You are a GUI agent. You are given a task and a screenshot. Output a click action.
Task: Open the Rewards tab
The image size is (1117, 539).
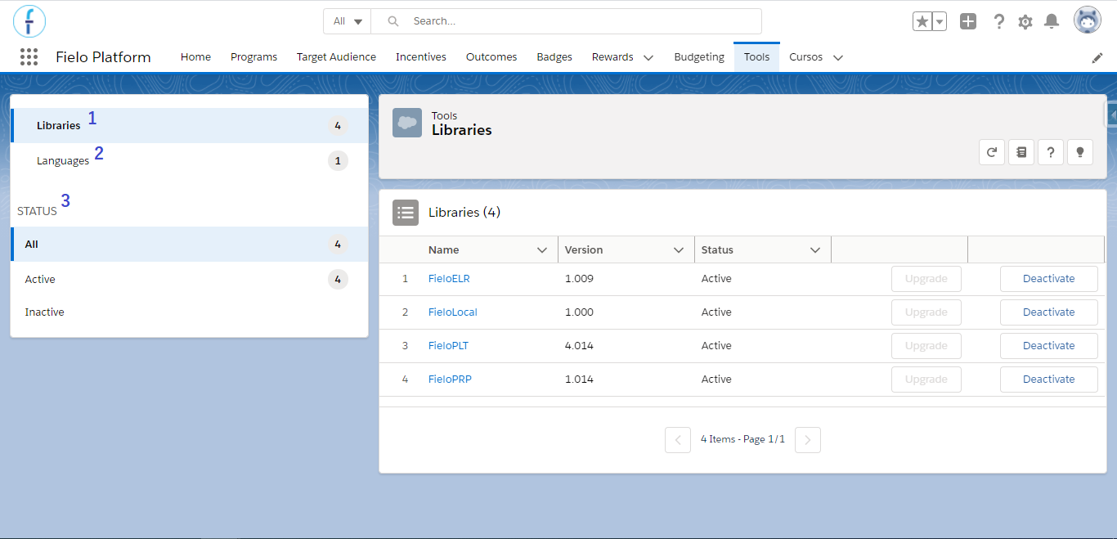pyautogui.click(x=612, y=57)
